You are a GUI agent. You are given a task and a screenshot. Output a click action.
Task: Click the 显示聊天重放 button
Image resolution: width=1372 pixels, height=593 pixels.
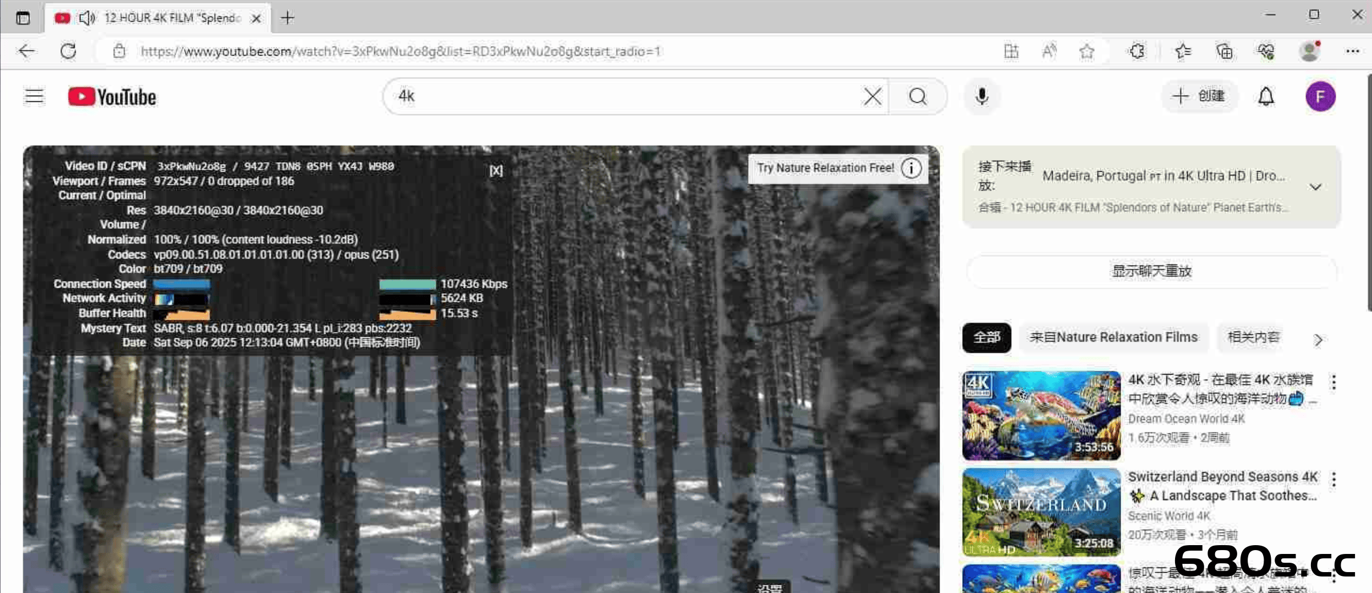click(1151, 271)
